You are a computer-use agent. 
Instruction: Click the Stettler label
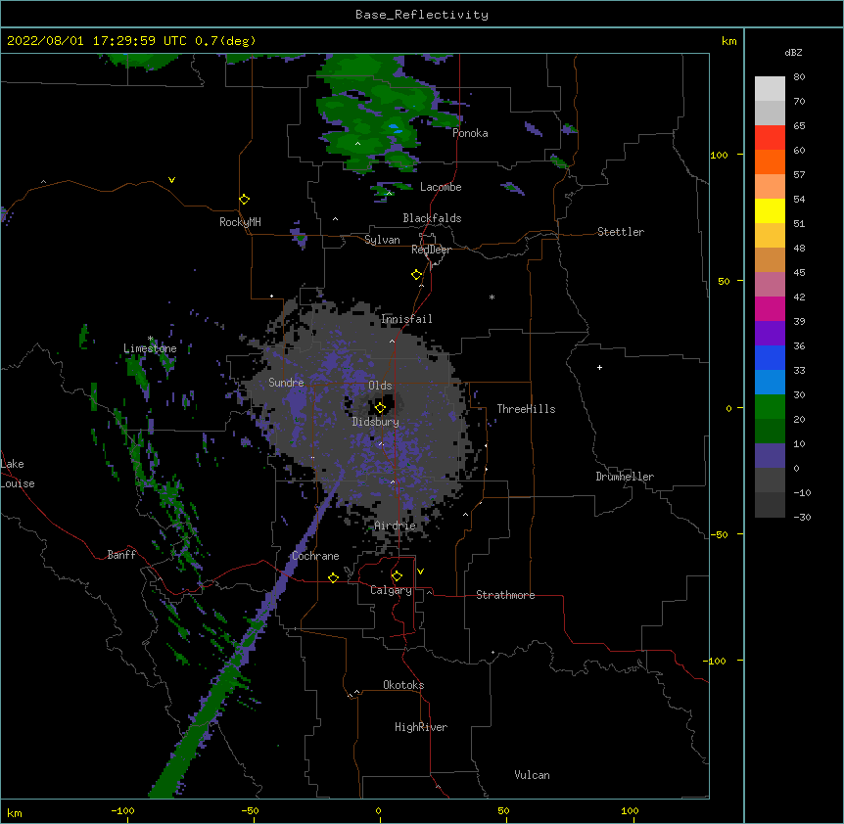point(621,232)
